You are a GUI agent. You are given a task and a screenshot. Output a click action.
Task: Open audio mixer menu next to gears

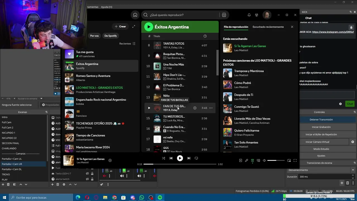108,184
